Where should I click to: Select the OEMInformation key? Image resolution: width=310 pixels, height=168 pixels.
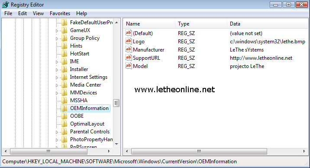(x=89, y=108)
